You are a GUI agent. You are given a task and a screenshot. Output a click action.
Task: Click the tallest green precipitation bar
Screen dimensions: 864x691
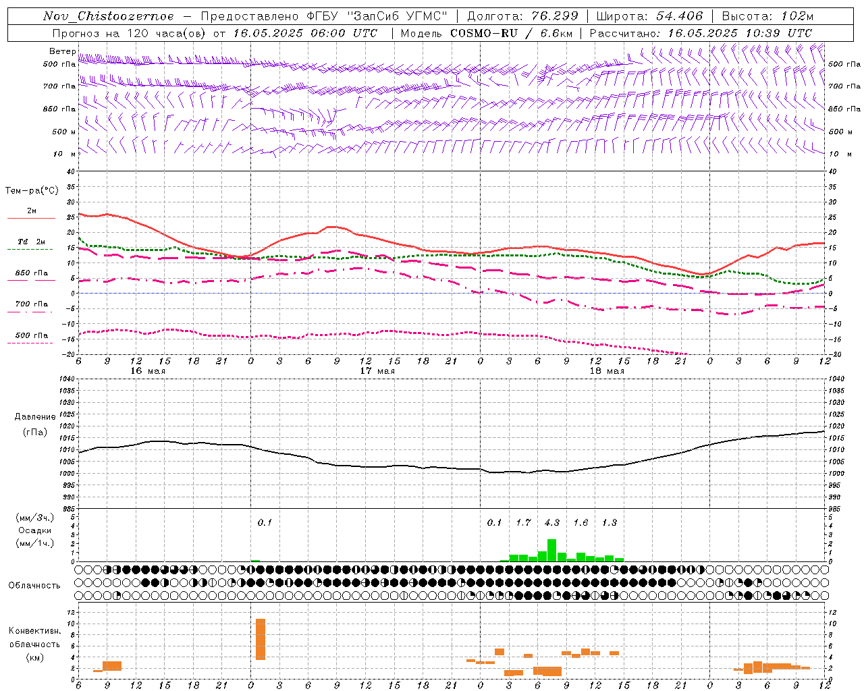coord(551,551)
